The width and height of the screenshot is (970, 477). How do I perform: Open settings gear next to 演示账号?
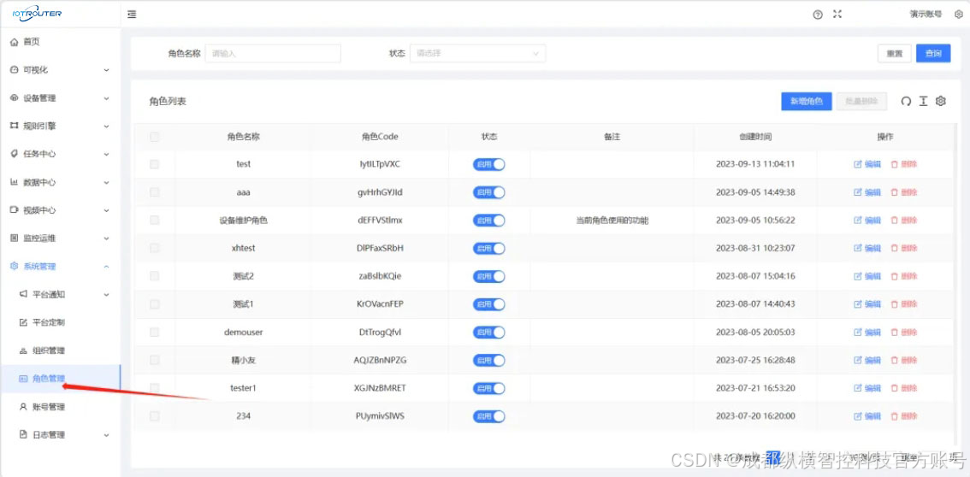pos(958,15)
